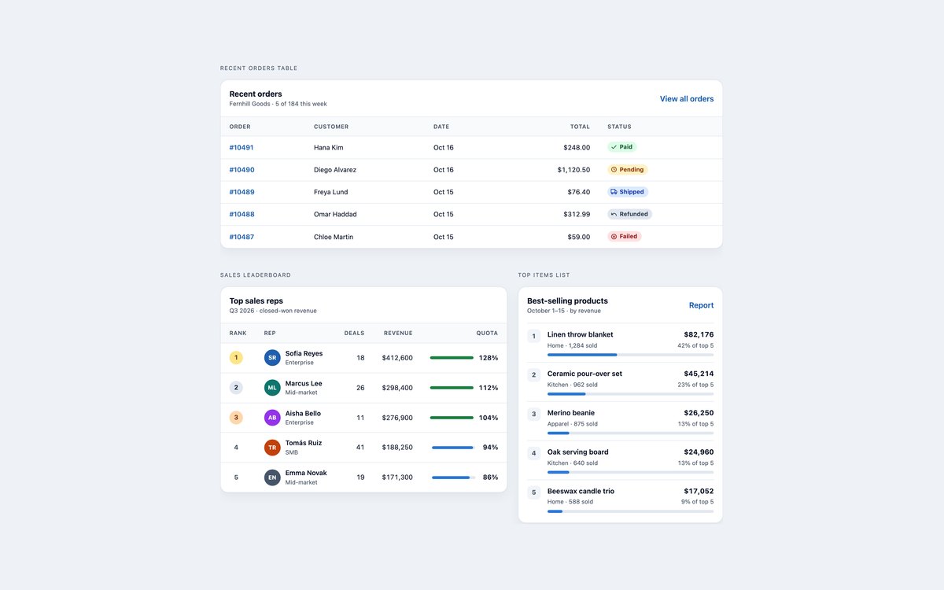
Task: Click the Beeswax candle trio product name
Action: click(581, 492)
